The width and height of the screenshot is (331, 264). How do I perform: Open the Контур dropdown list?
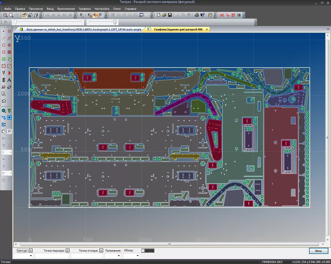click(x=23, y=256)
